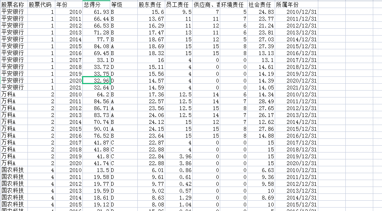Viewport: 382px width, 211px height.
Task: Select the cell containing 76.52
Action: coord(96,136)
